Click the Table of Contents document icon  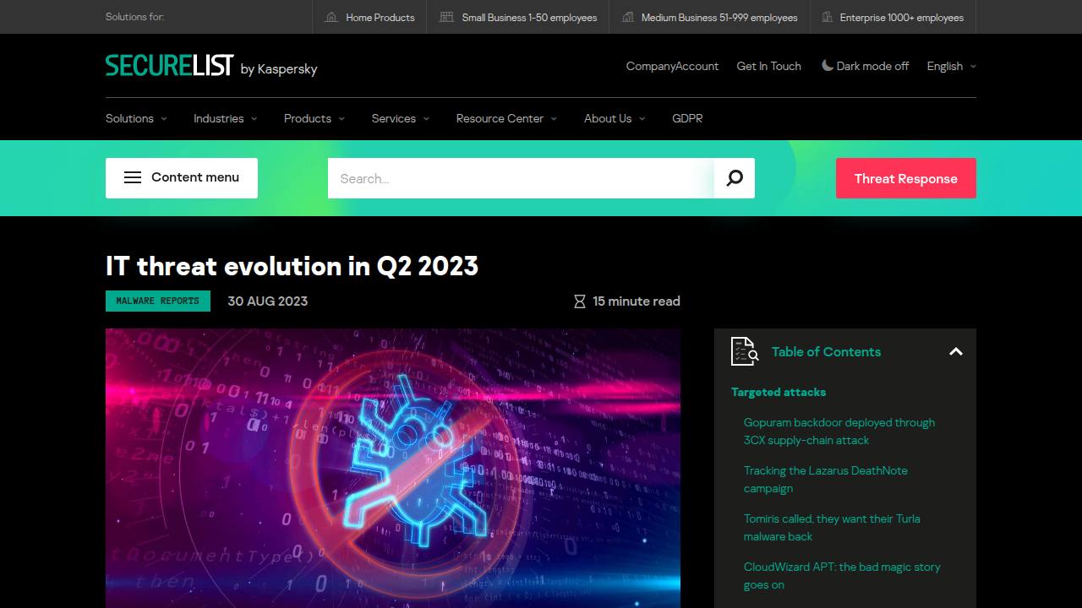click(745, 351)
